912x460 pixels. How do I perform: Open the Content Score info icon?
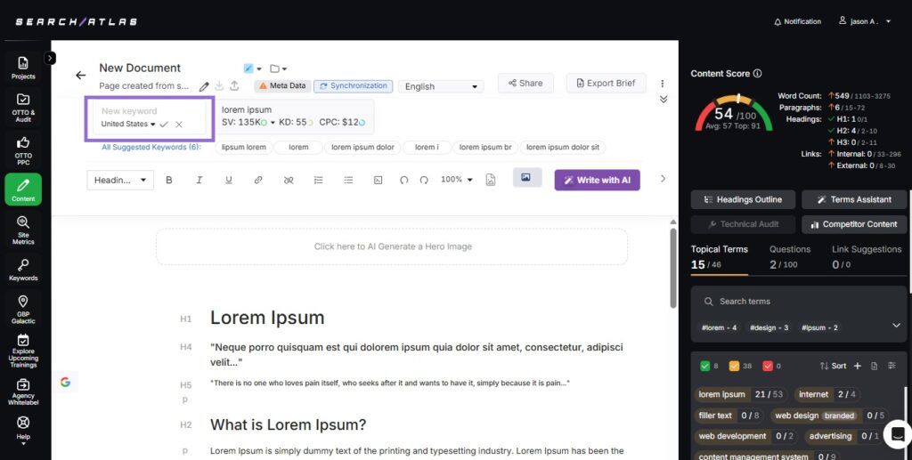point(757,74)
